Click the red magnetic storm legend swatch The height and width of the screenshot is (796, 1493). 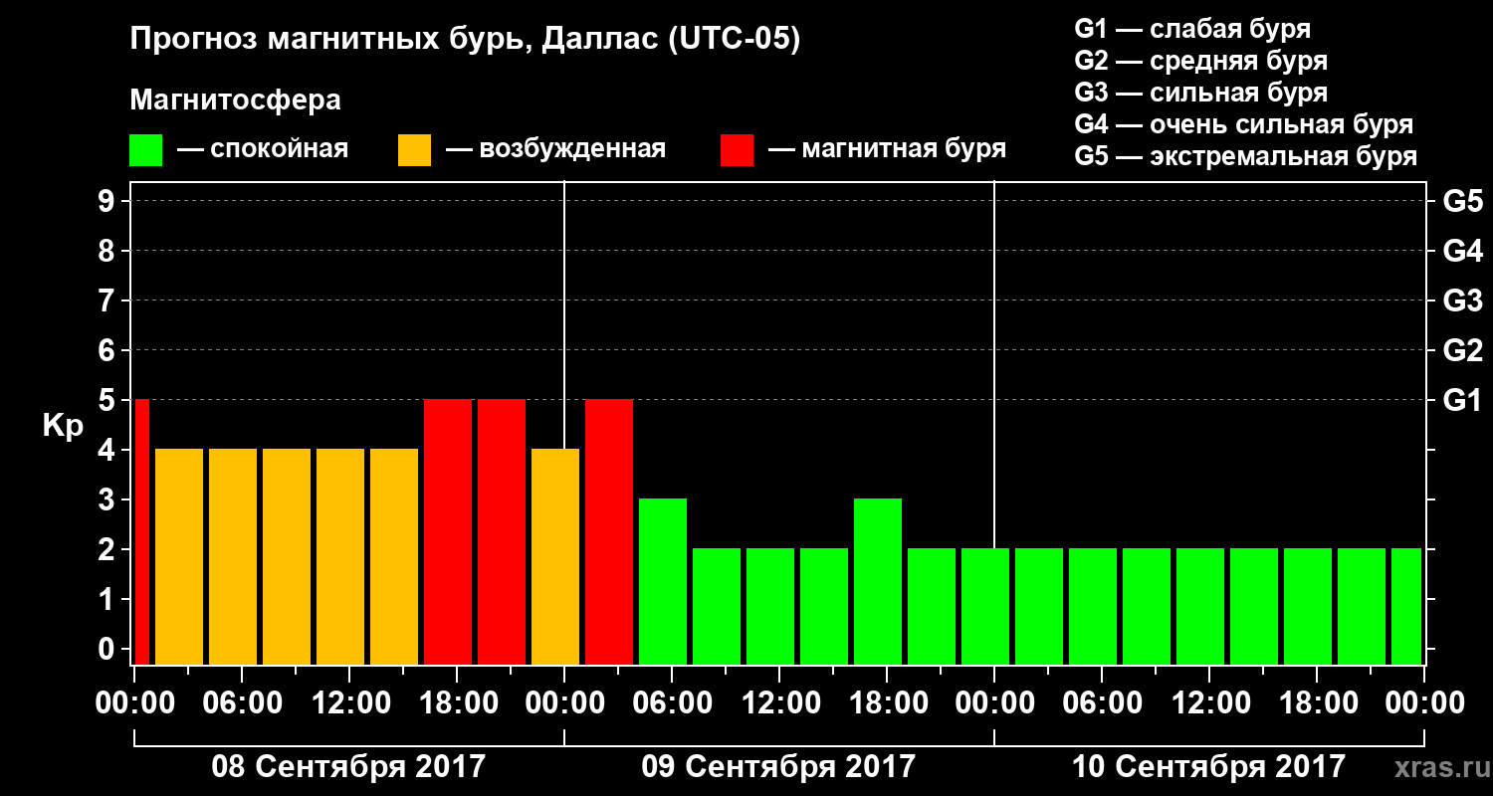(x=738, y=150)
